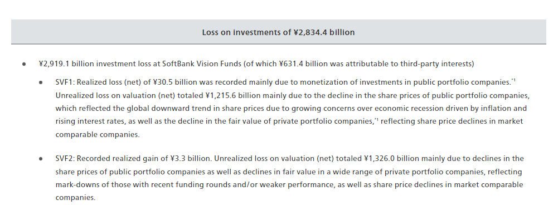Screen dimensions: 558x205
Task: Click the bullet point beside SVF1
Action: point(41,82)
